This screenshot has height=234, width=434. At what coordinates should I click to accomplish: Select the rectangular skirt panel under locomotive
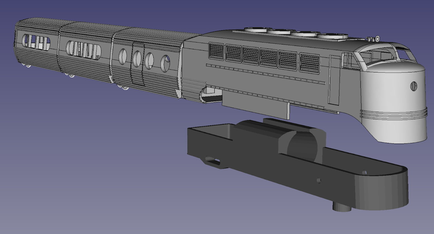coord(254,105)
